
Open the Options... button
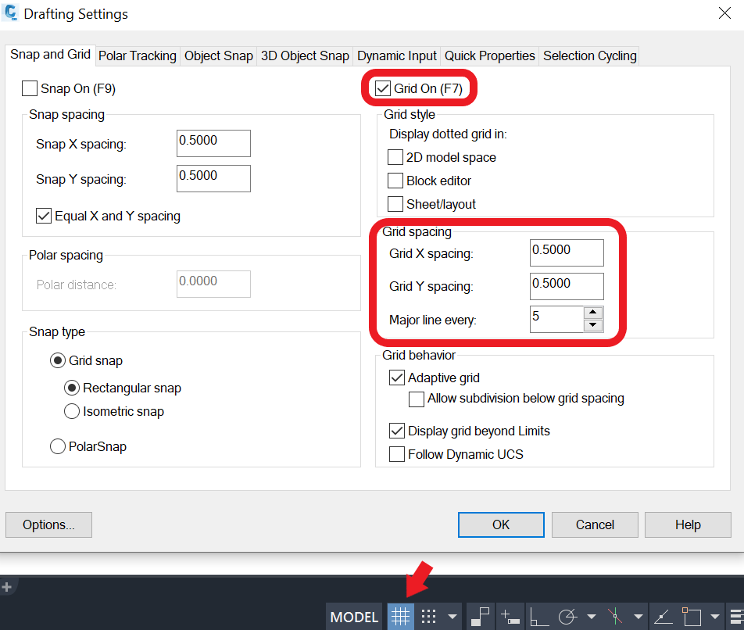coord(49,524)
